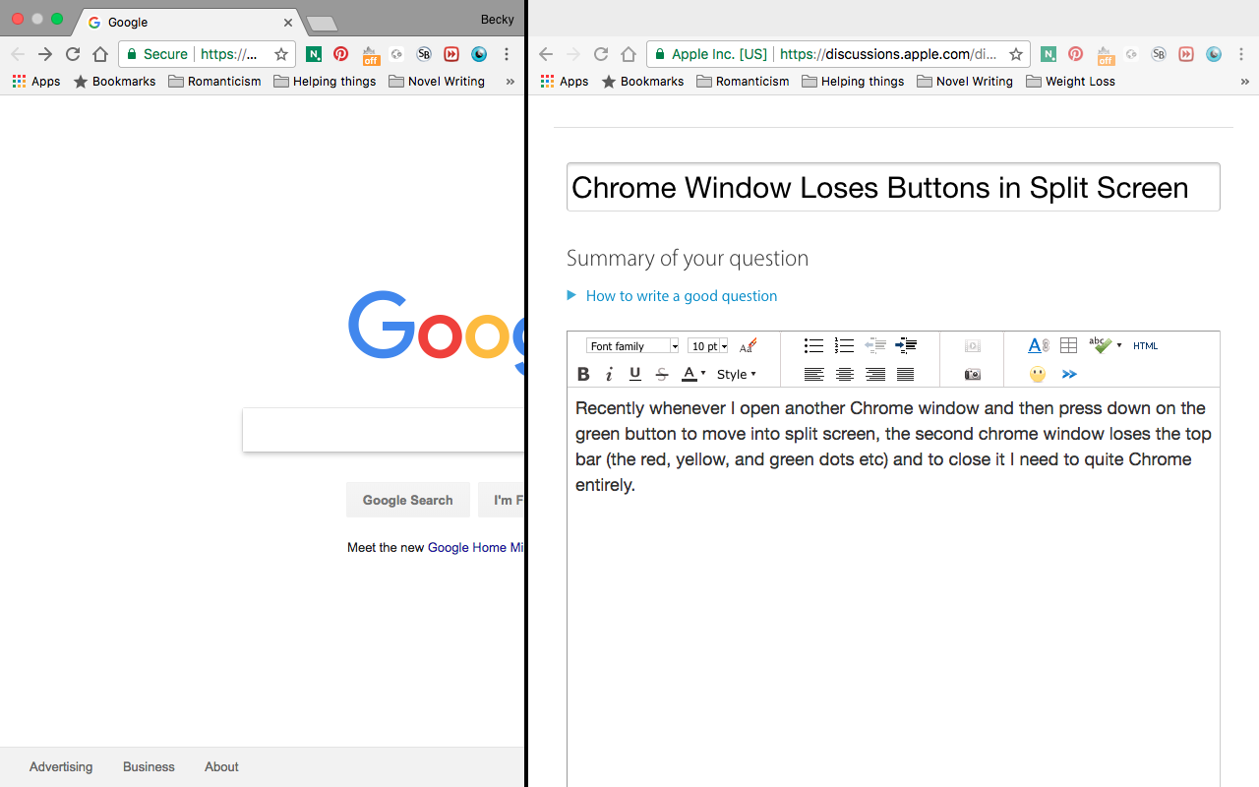This screenshot has width=1259, height=787.
Task: Insert a video with the film icon
Action: pos(973,345)
